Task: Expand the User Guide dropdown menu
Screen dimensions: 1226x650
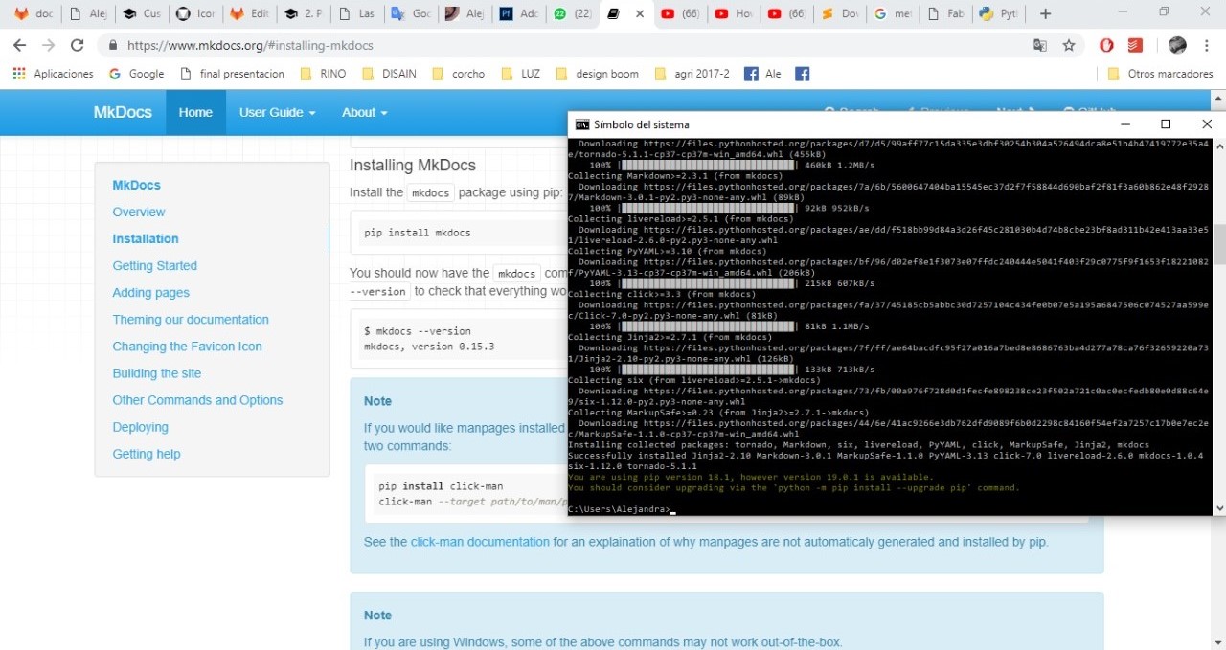Action: pyautogui.click(x=277, y=112)
